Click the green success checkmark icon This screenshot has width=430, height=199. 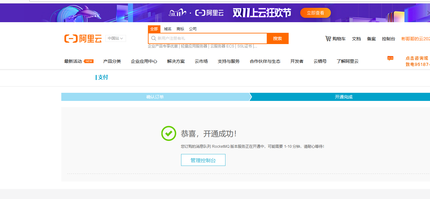(x=169, y=133)
